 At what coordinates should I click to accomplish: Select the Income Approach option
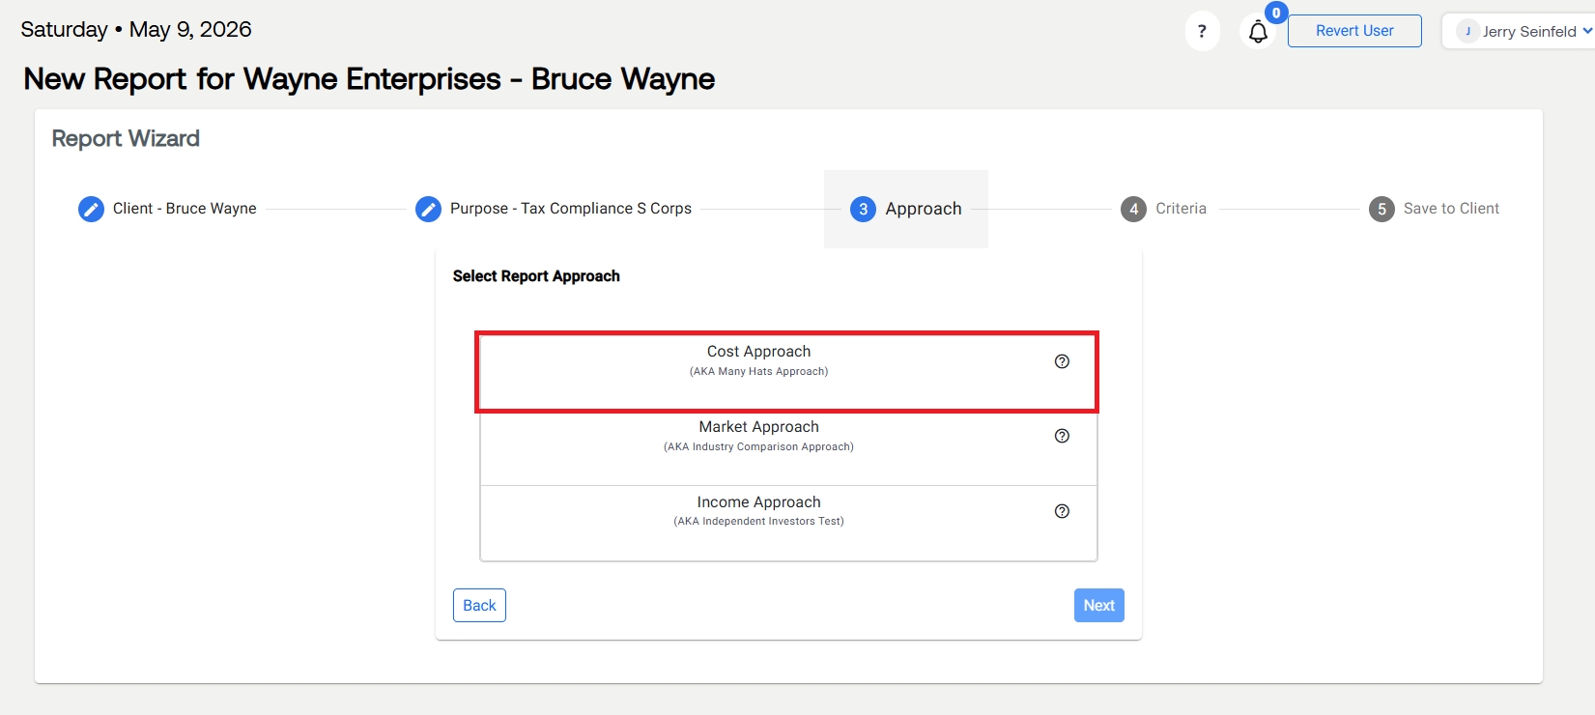point(788,523)
